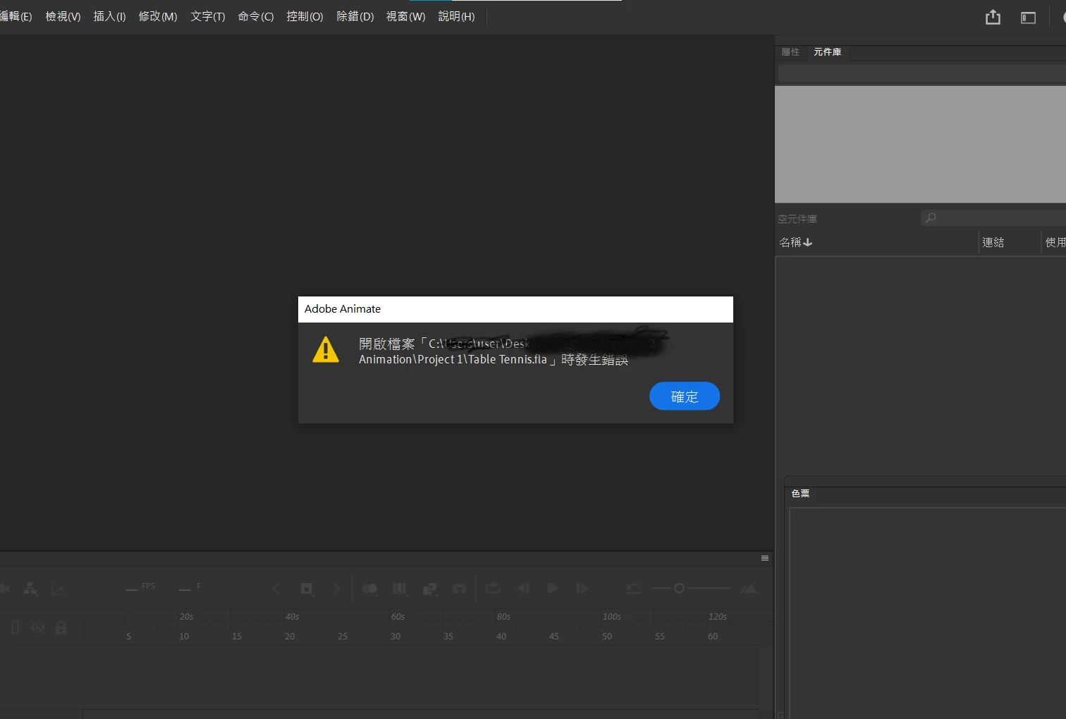Open the 文字(T) menu
Image resolution: width=1066 pixels, height=719 pixels.
207,16
